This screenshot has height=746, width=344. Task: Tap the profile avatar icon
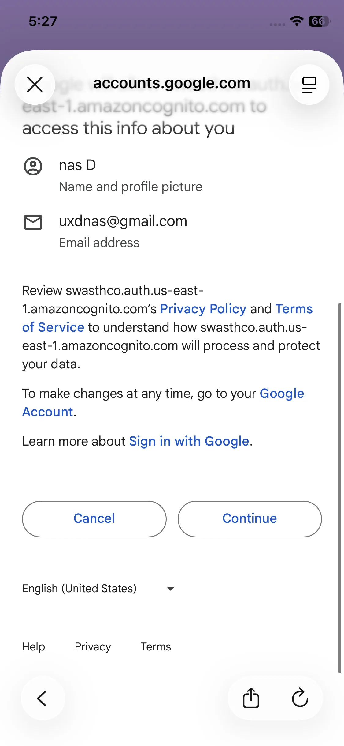33,166
